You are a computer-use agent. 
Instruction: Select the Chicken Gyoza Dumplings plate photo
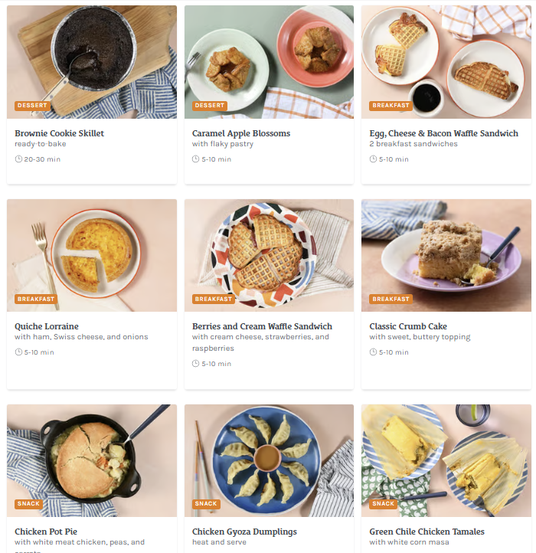pos(269,460)
